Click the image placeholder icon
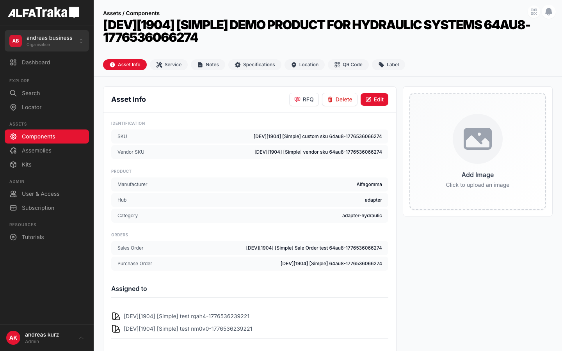 tap(477, 139)
